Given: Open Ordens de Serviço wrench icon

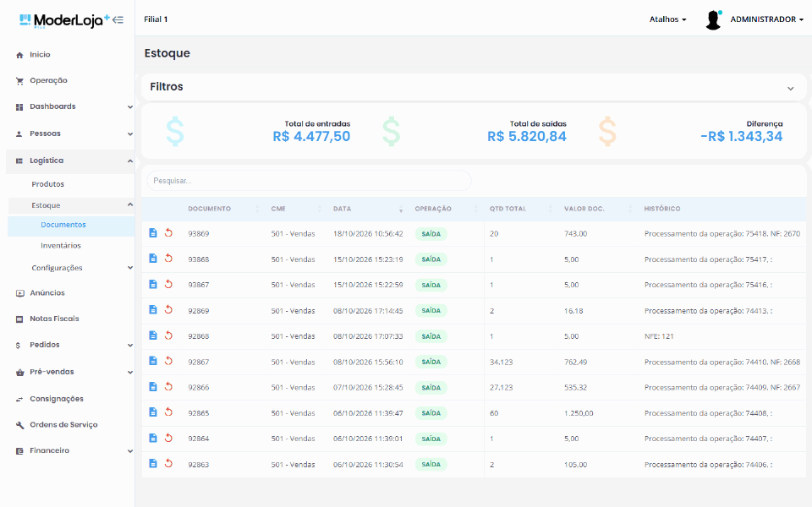Looking at the screenshot, I should point(19,425).
